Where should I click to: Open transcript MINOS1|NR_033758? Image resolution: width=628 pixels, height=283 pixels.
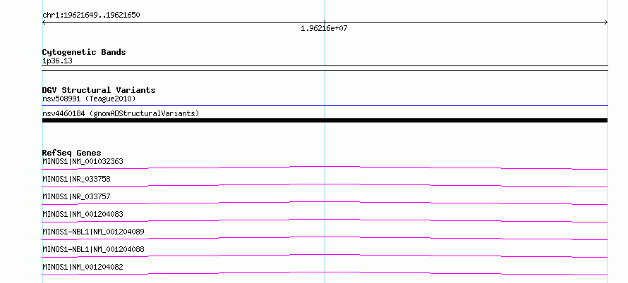[x=76, y=179]
